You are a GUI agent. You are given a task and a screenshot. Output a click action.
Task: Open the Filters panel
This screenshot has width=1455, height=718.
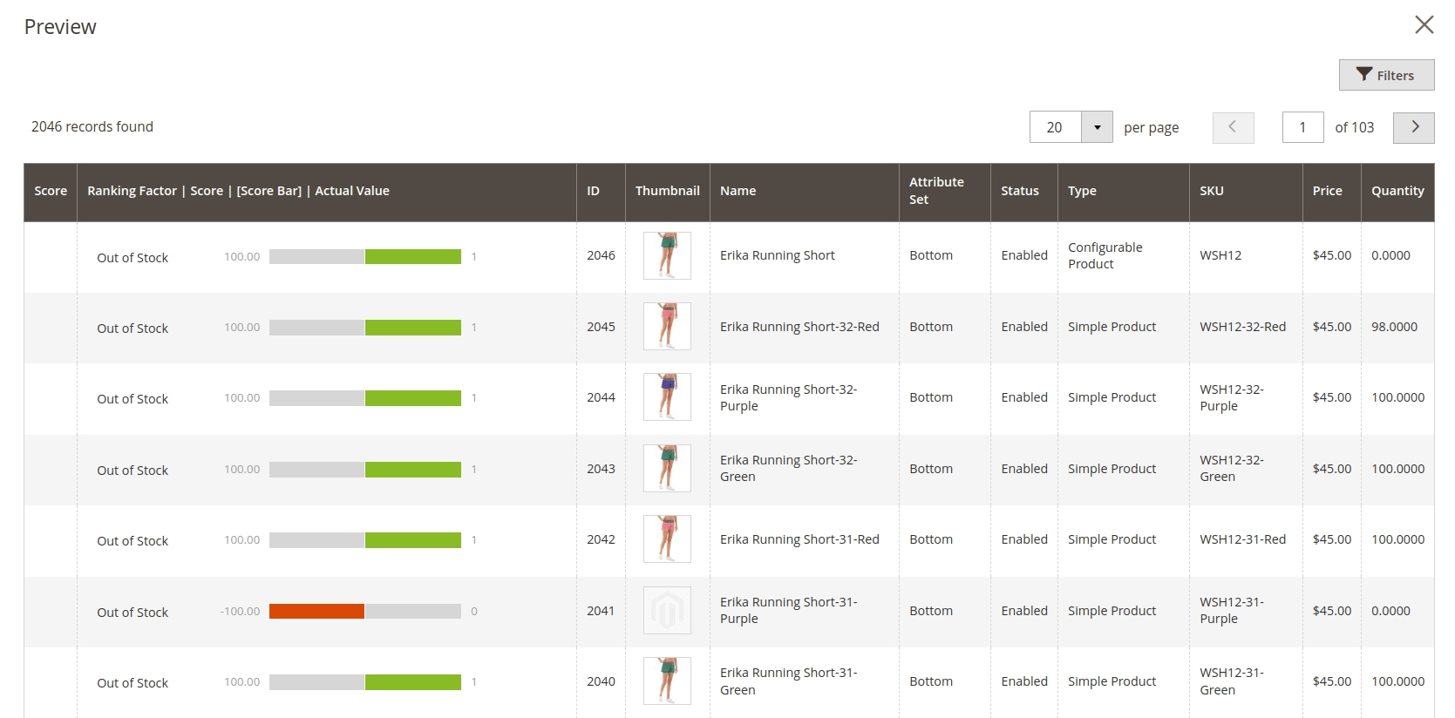pos(1386,76)
